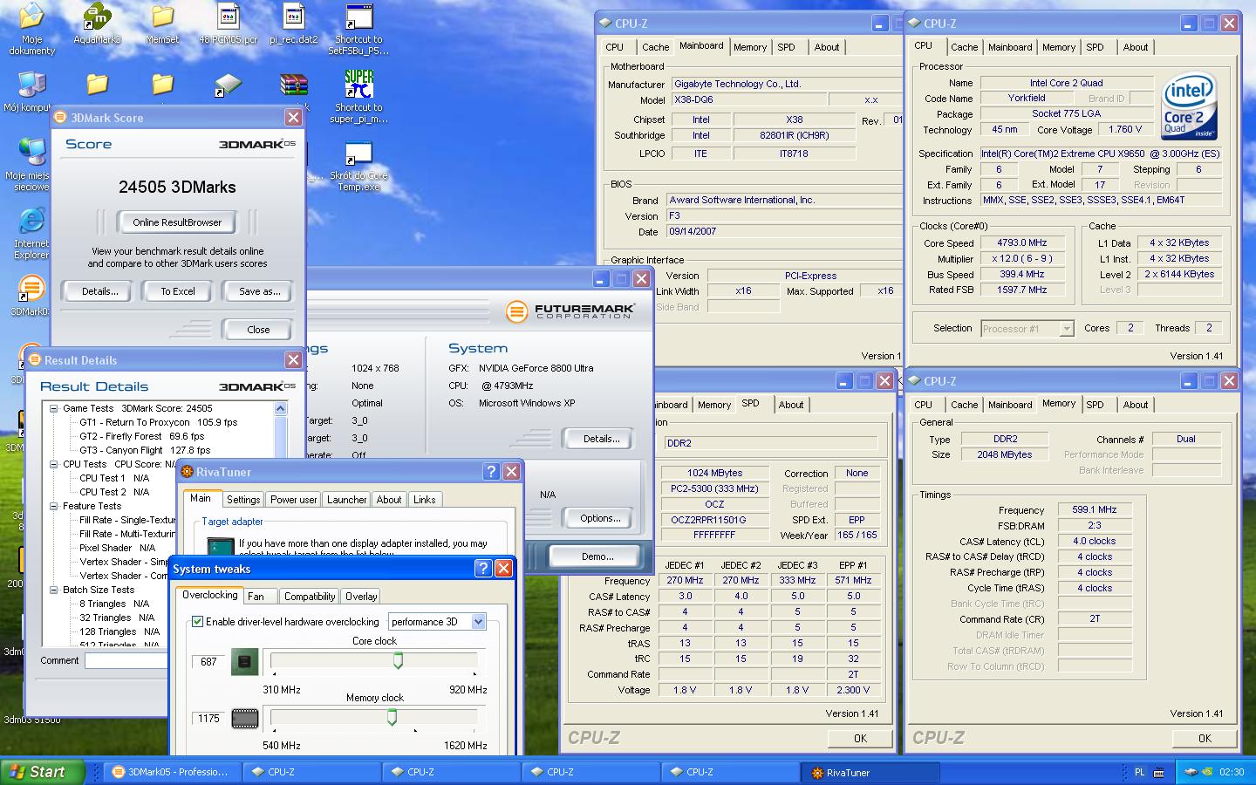Click the Core clock slider handle
This screenshot has height=785, width=1256.
click(398, 661)
